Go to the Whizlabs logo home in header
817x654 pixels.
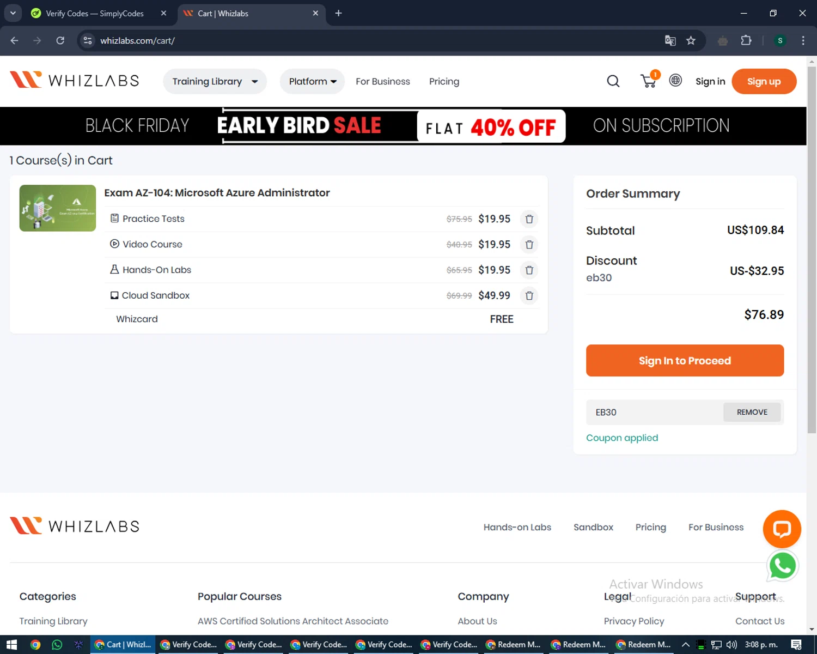click(x=75, y=80)
